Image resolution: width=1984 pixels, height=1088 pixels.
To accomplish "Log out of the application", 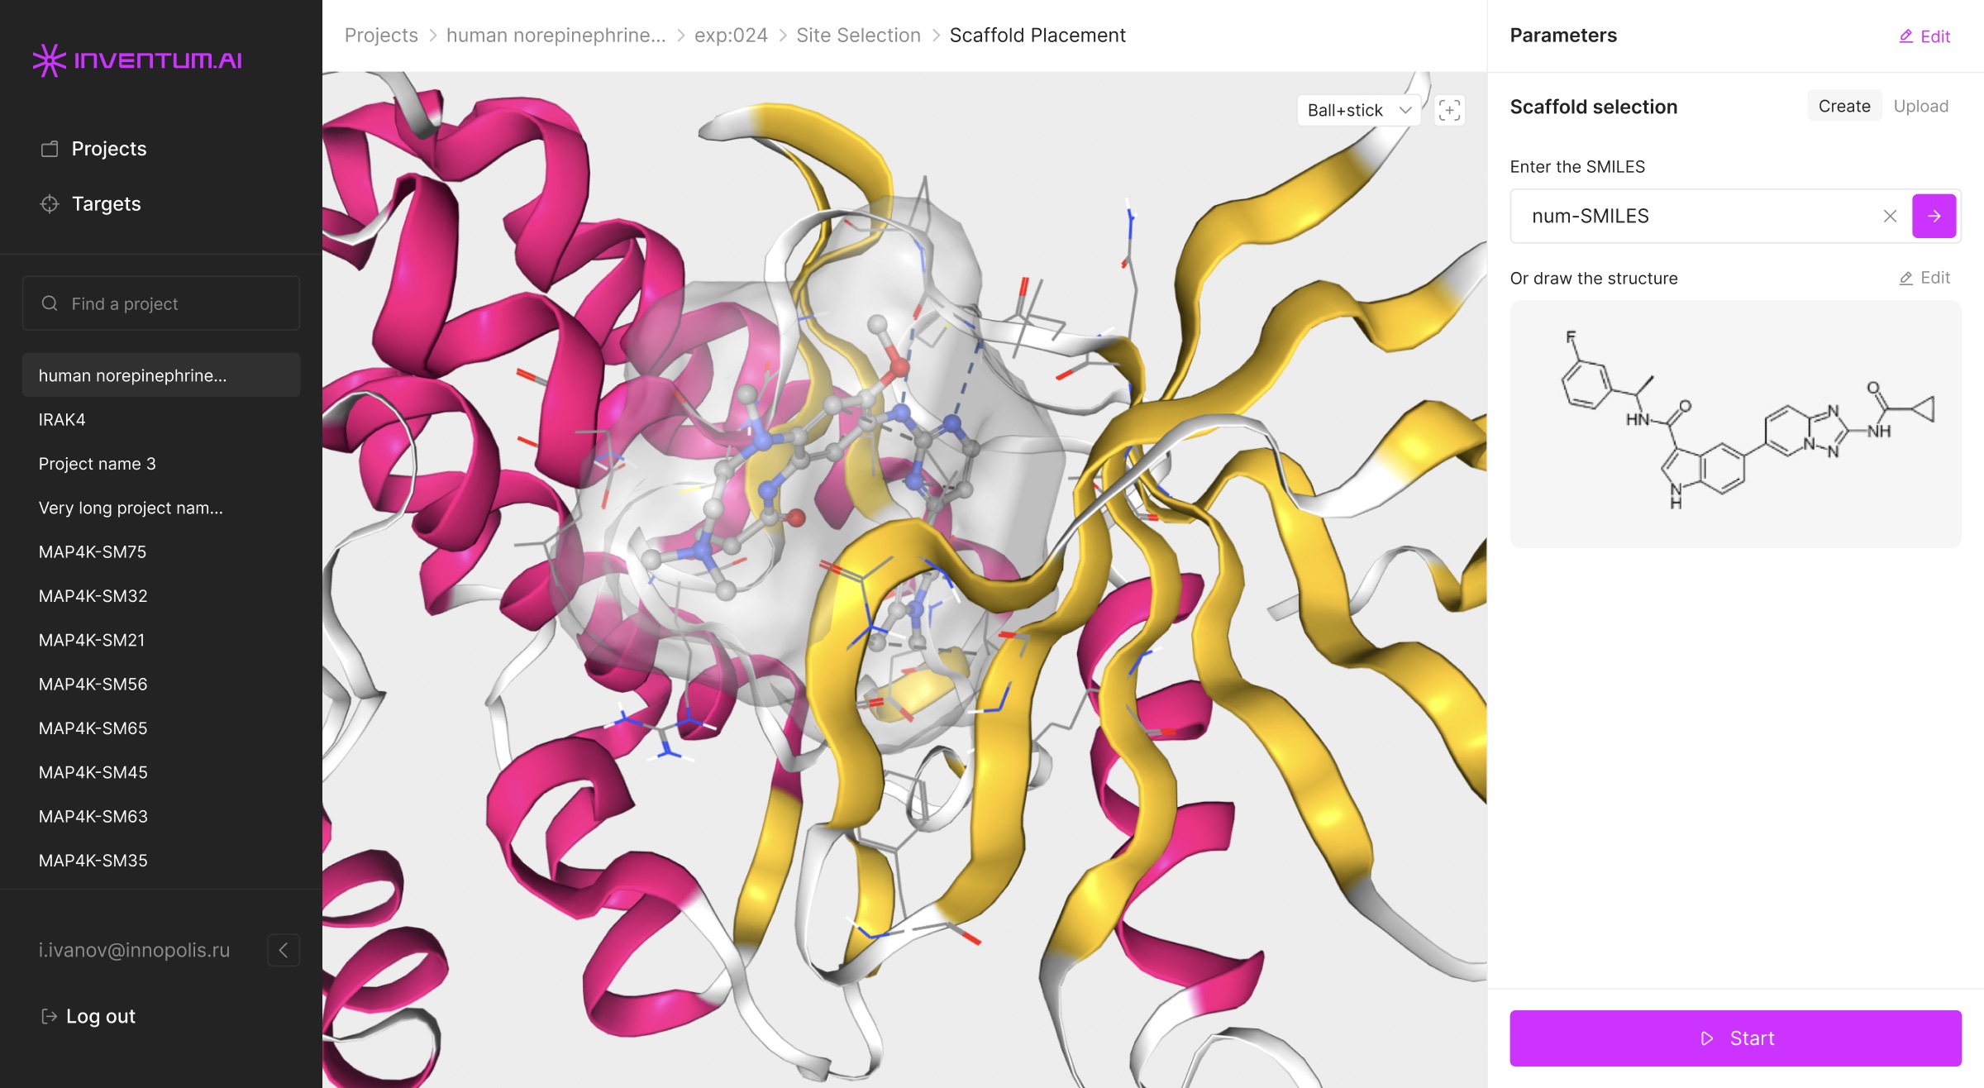I will point(88,1016).
